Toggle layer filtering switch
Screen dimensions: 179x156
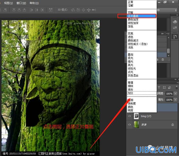176,87
